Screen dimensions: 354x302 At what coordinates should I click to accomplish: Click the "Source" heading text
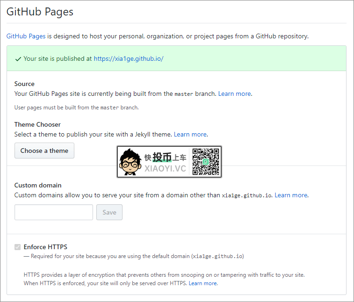tap(24, 84)
